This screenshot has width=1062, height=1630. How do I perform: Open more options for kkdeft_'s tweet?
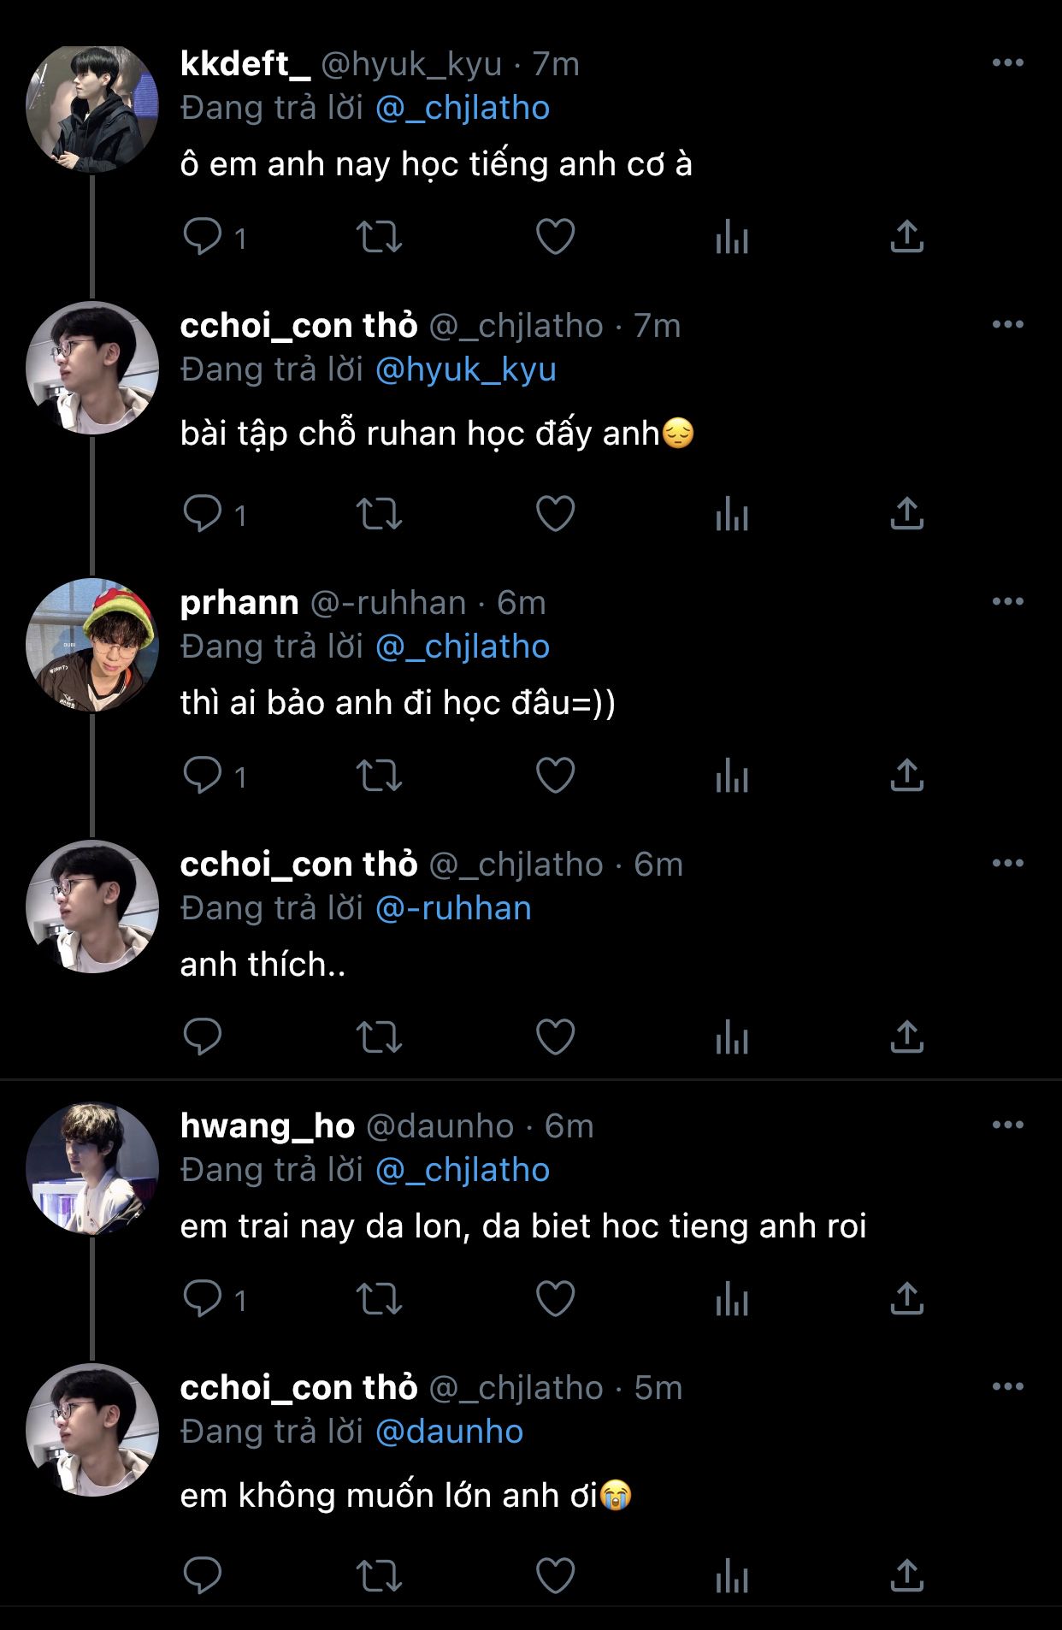tap(1007, 63)
